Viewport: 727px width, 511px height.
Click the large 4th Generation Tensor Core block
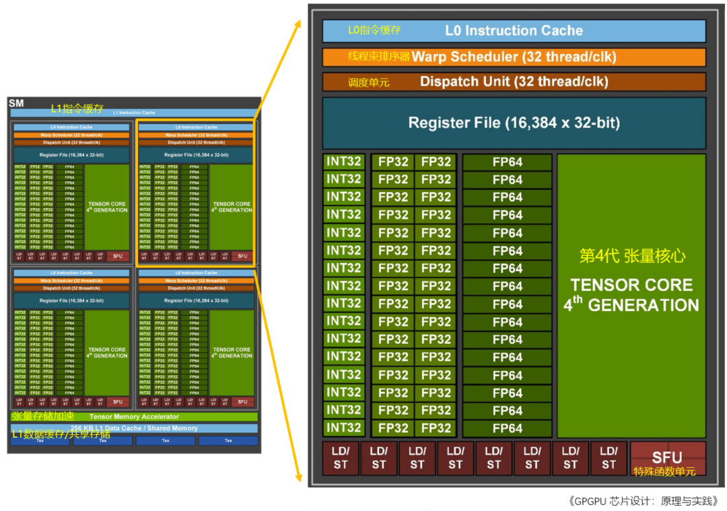point(631,295)
